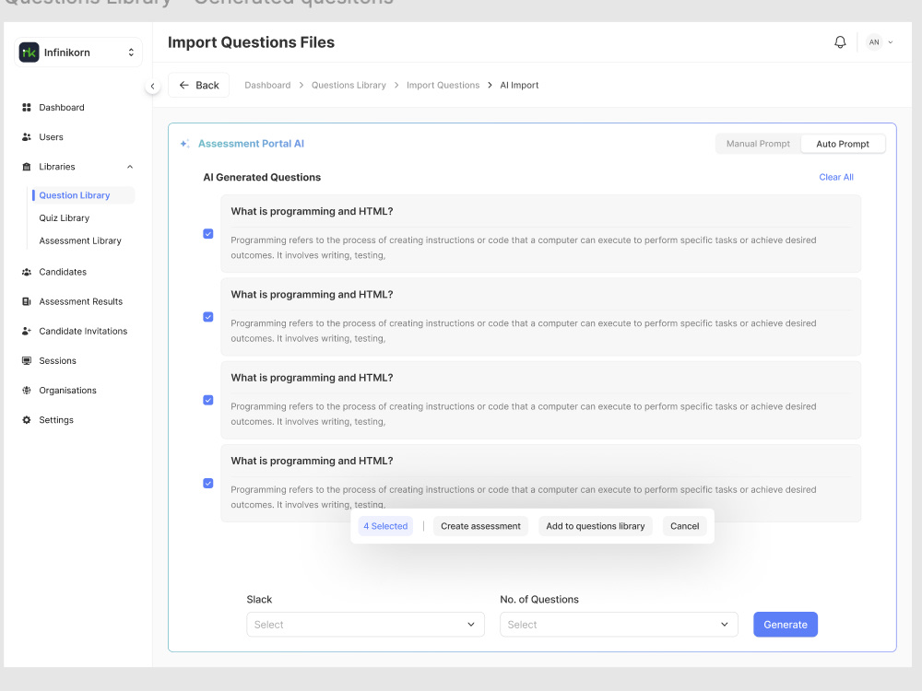Open Sessions page
Viewport: 922px width, 691px height.
[57, 361]
